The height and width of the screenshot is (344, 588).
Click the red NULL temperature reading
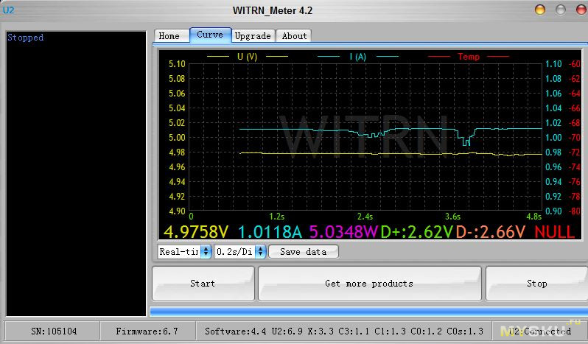(x=555, y=232)
